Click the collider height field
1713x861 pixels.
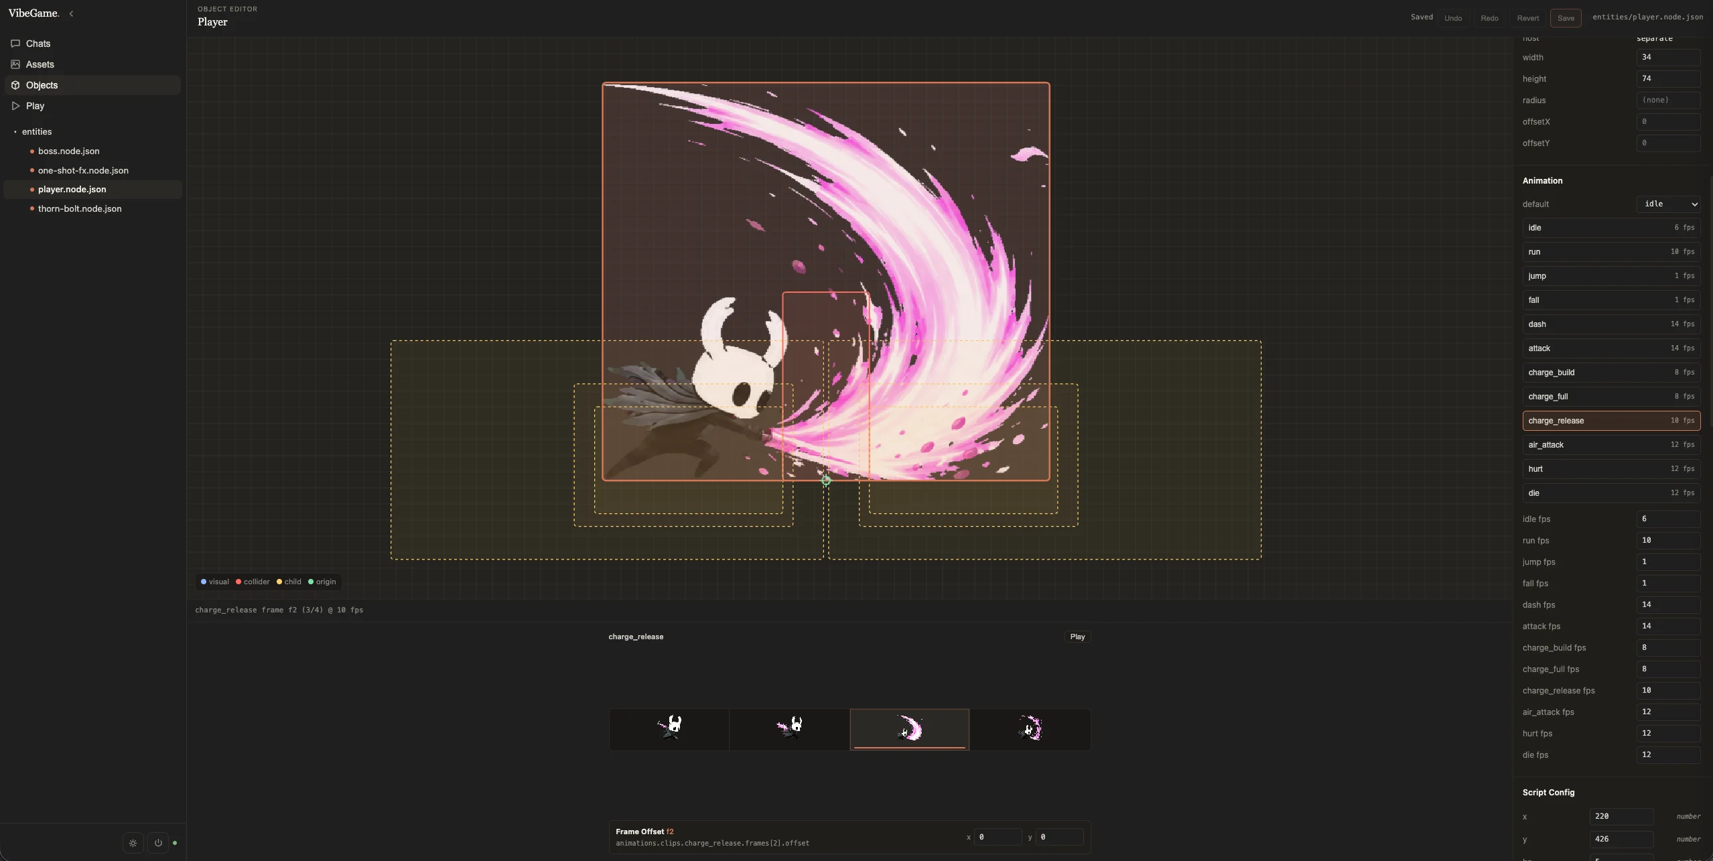[x=1668, y=79]
